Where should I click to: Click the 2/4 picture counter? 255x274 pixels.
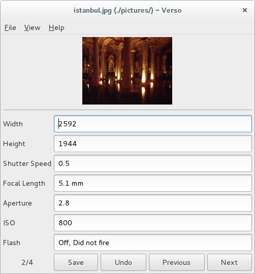coord(27,262)
